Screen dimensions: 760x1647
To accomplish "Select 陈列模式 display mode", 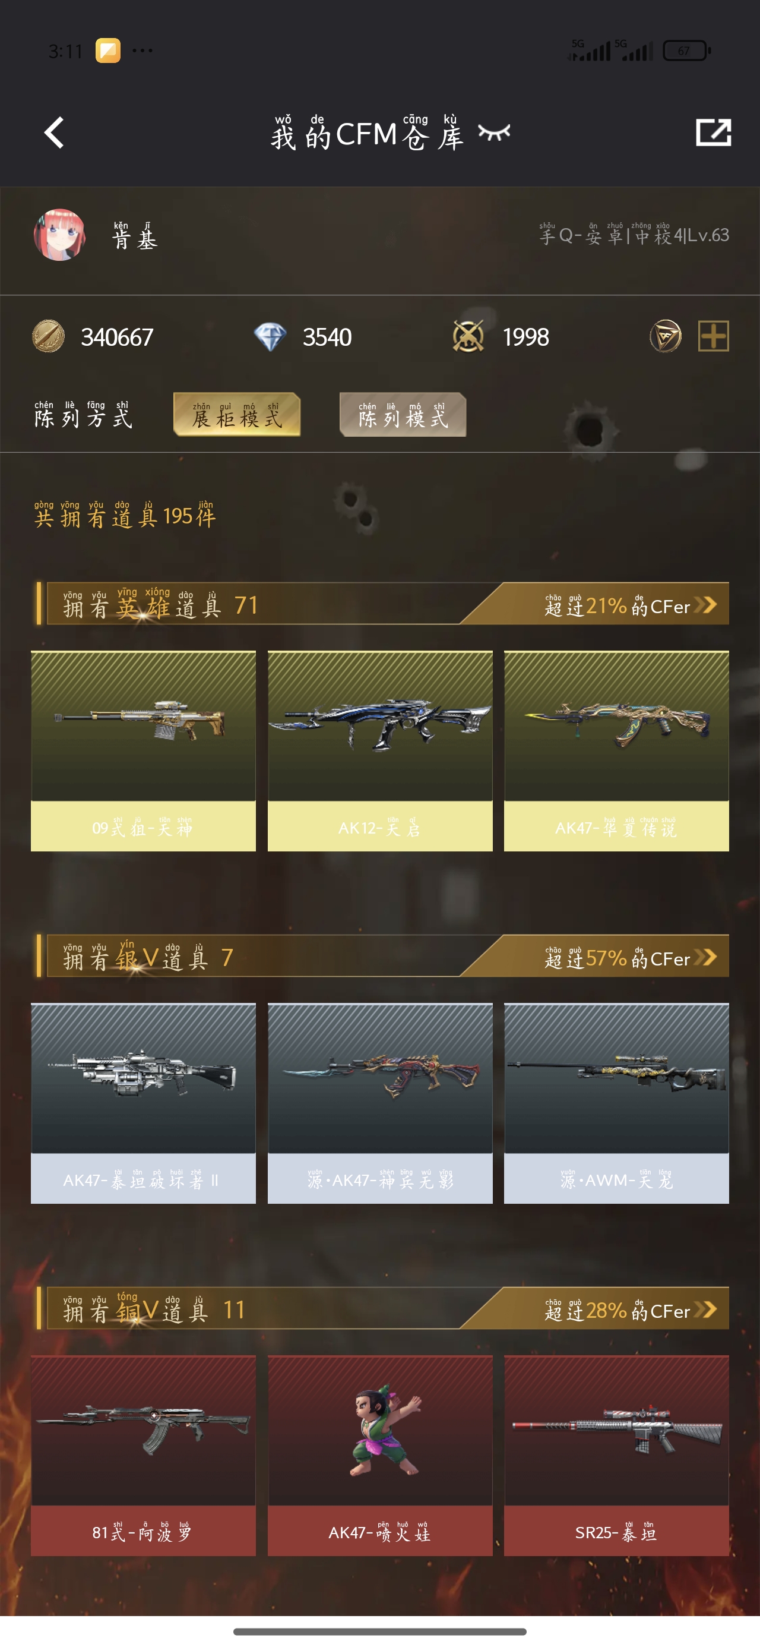I will point(403,414).
